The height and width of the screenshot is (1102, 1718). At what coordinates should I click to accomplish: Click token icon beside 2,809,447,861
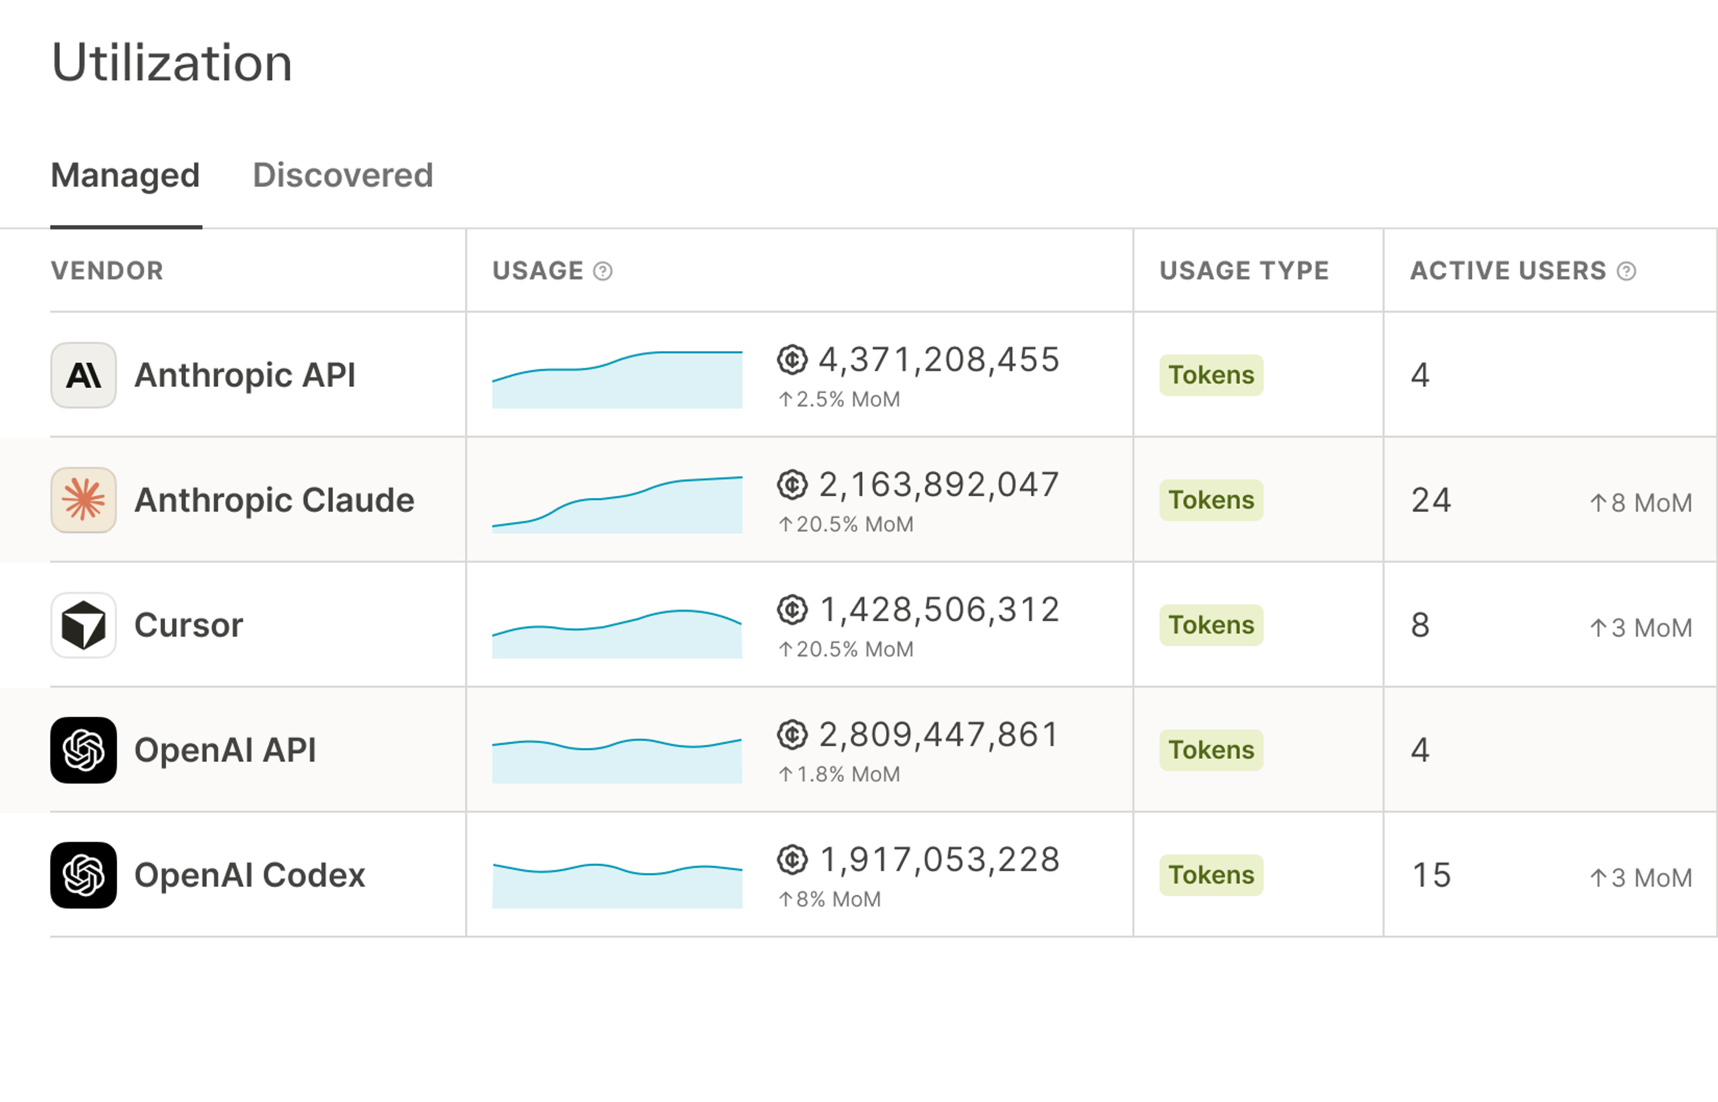pos(792,734)
